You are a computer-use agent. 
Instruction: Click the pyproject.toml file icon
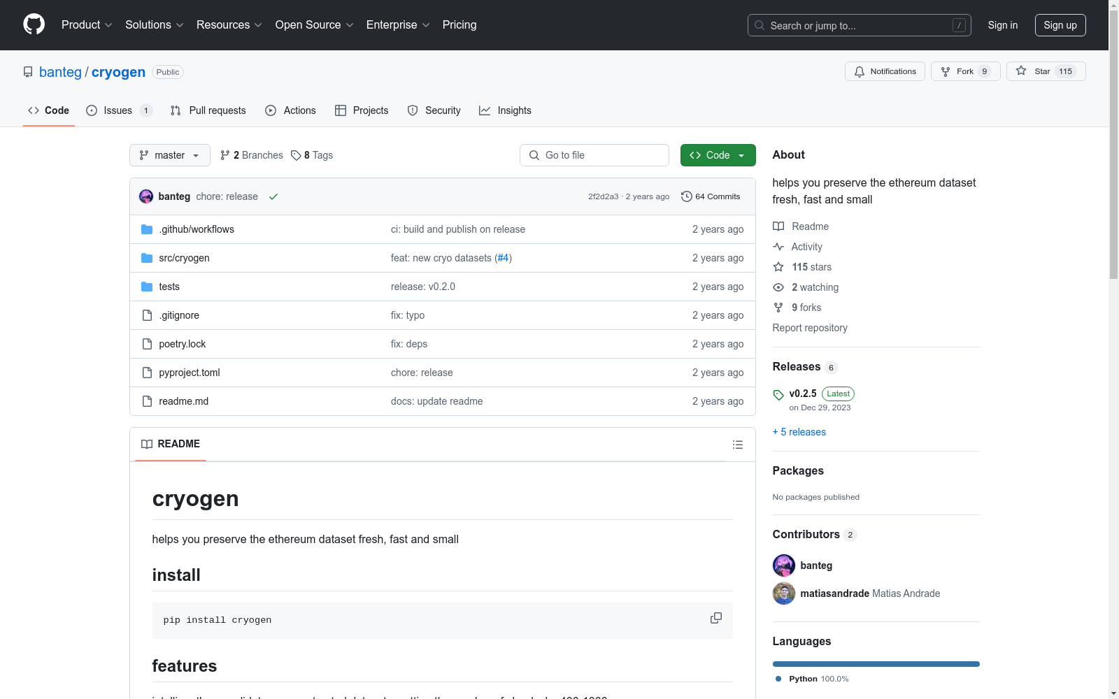147,373
